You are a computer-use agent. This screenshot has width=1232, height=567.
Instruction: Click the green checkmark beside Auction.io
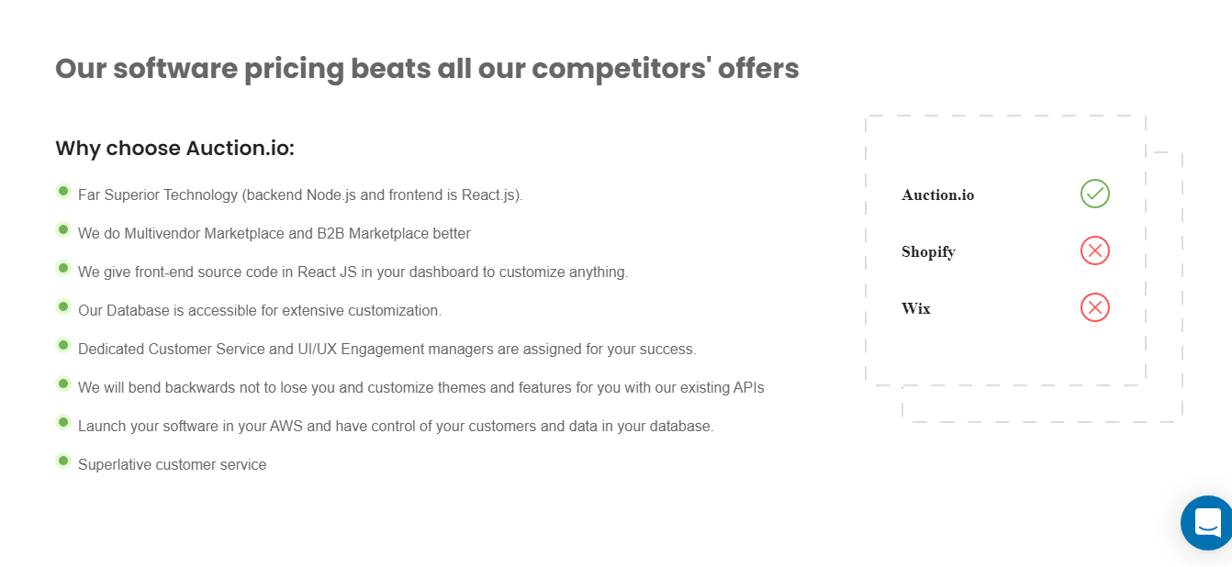(1095, 194)
